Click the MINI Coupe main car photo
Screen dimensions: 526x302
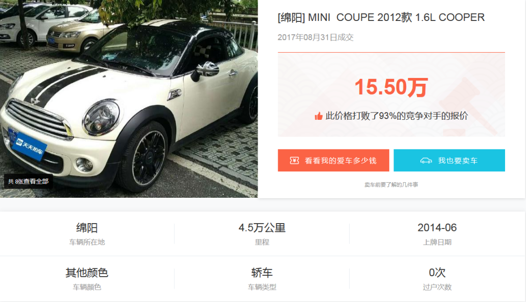[x=129, y=99]
